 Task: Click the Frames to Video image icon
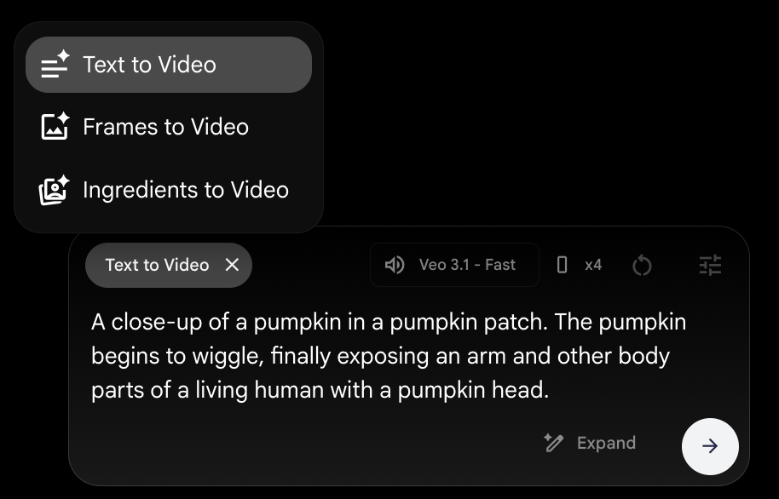(55, 127)
